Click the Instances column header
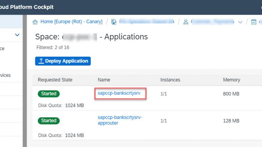The width and height of the screenshot is (262, 147). tap(170, 80)
